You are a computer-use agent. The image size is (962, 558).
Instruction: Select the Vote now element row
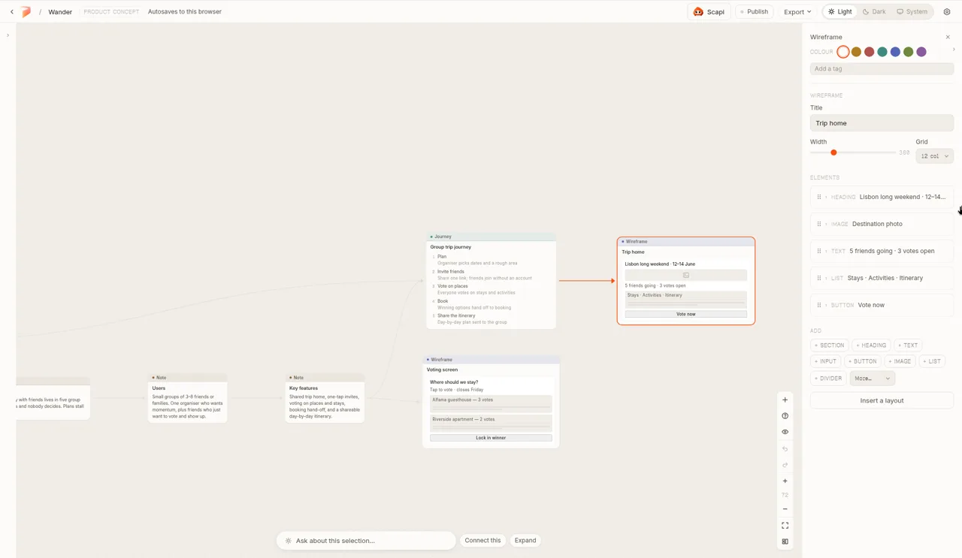[882, 305]
